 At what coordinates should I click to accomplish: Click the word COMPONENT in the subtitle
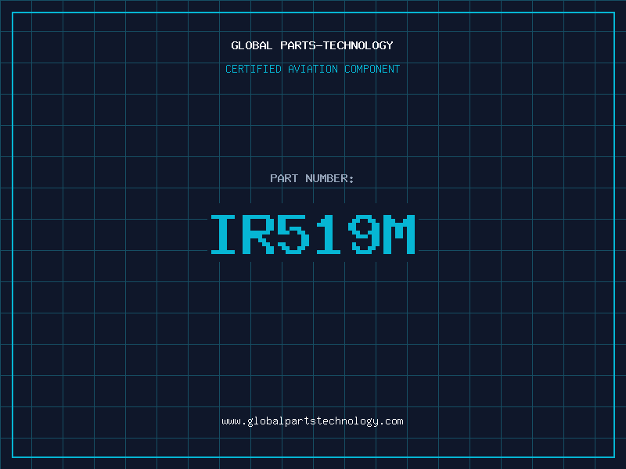click(x=372, y=69)
